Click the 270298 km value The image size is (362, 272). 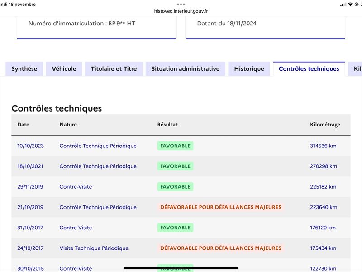pyautogui.click(x=324, y=166)
